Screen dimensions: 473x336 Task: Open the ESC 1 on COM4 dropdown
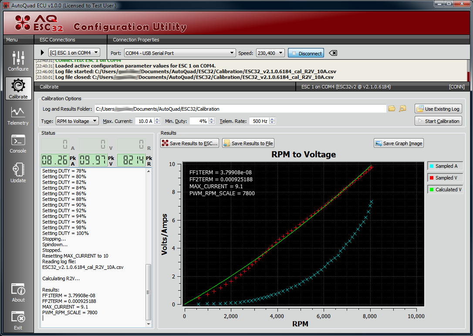pyautogui.click(x=74, y=53)
